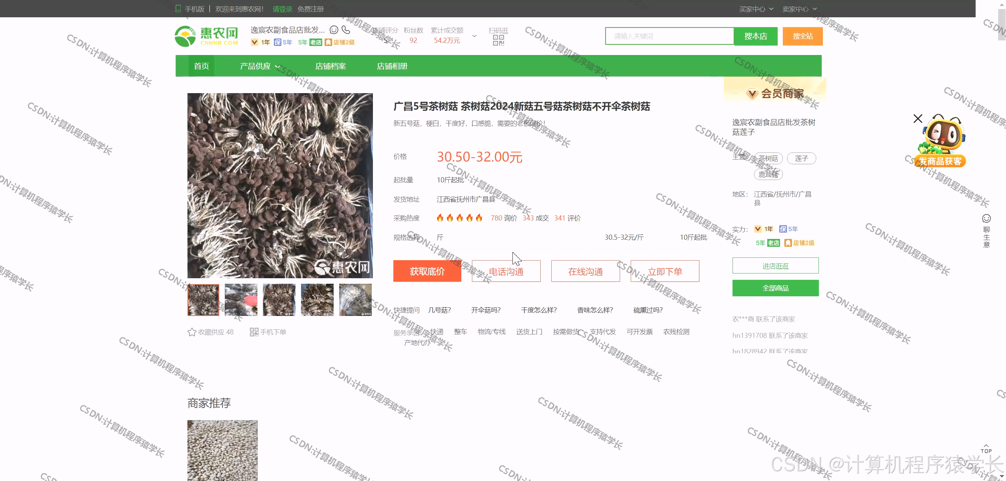Click the 在线沟通 button
Image resolution: width=1006 pixels, height=481 pixels.
click(586, 271)
